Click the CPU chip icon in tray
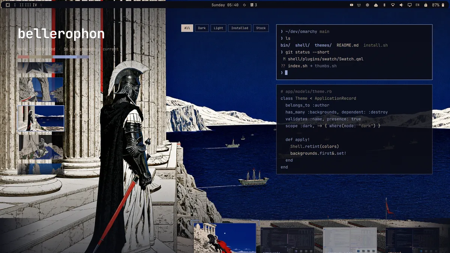The width and height of the screenshot is (450, 253). click(x=367, y=5)
